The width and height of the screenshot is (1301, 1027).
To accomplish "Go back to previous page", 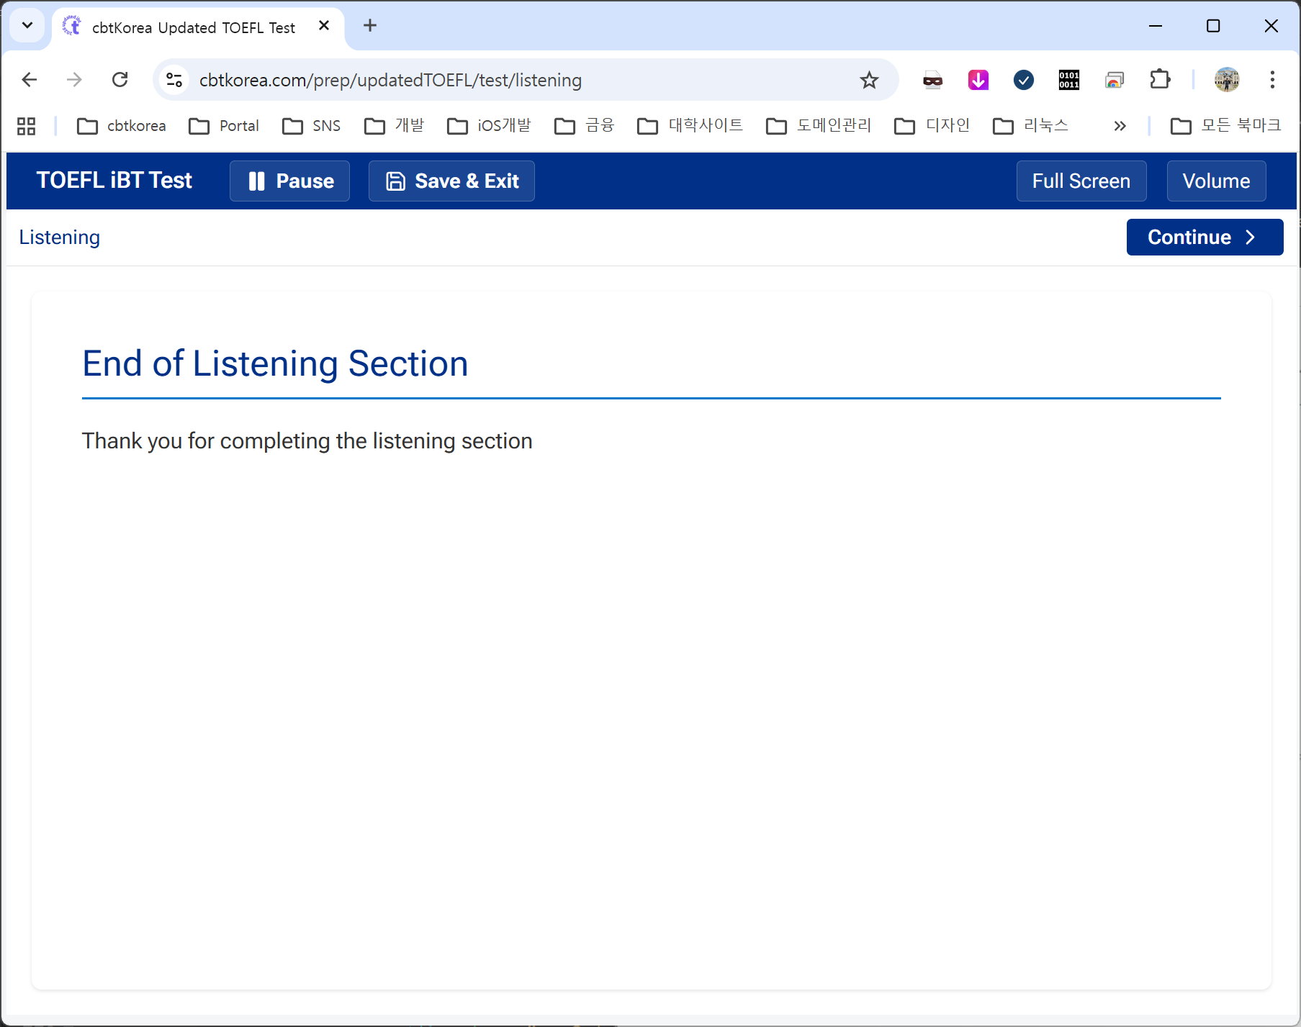I will (30, 80).
